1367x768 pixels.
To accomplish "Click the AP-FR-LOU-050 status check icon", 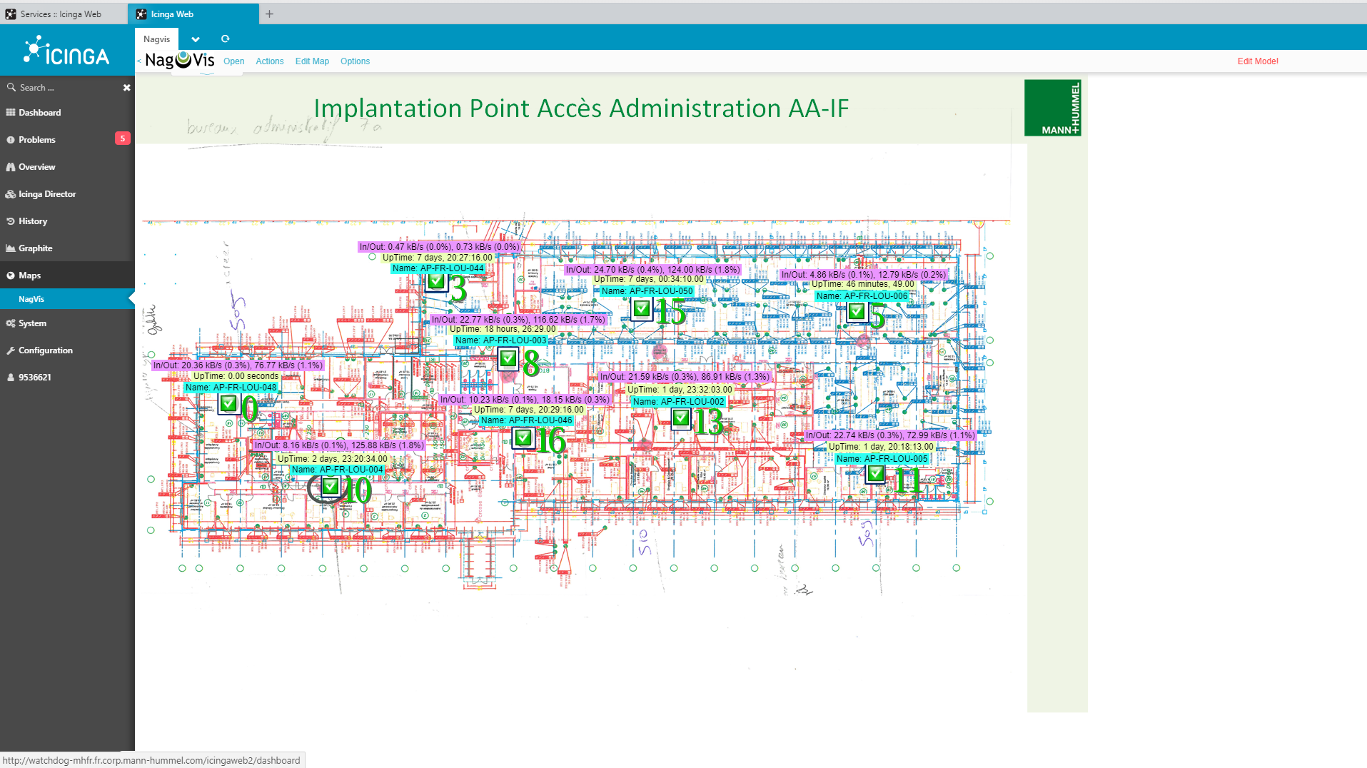I will point(641,309).
